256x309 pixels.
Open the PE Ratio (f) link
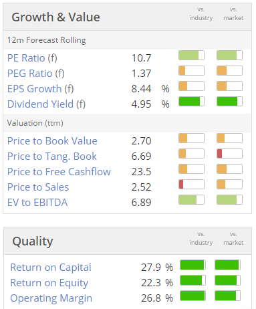coord(32,58)
